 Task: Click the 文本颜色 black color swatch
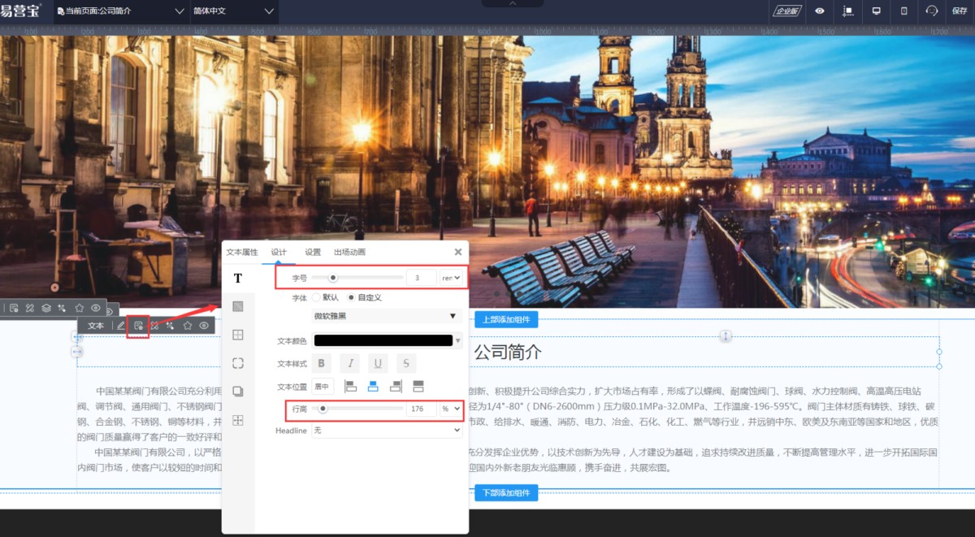[383, 340]
